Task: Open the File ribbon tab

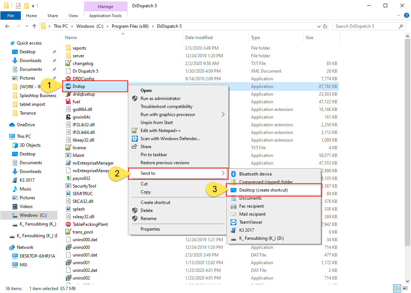Action: pyautogui.click(x=11, y=16)
